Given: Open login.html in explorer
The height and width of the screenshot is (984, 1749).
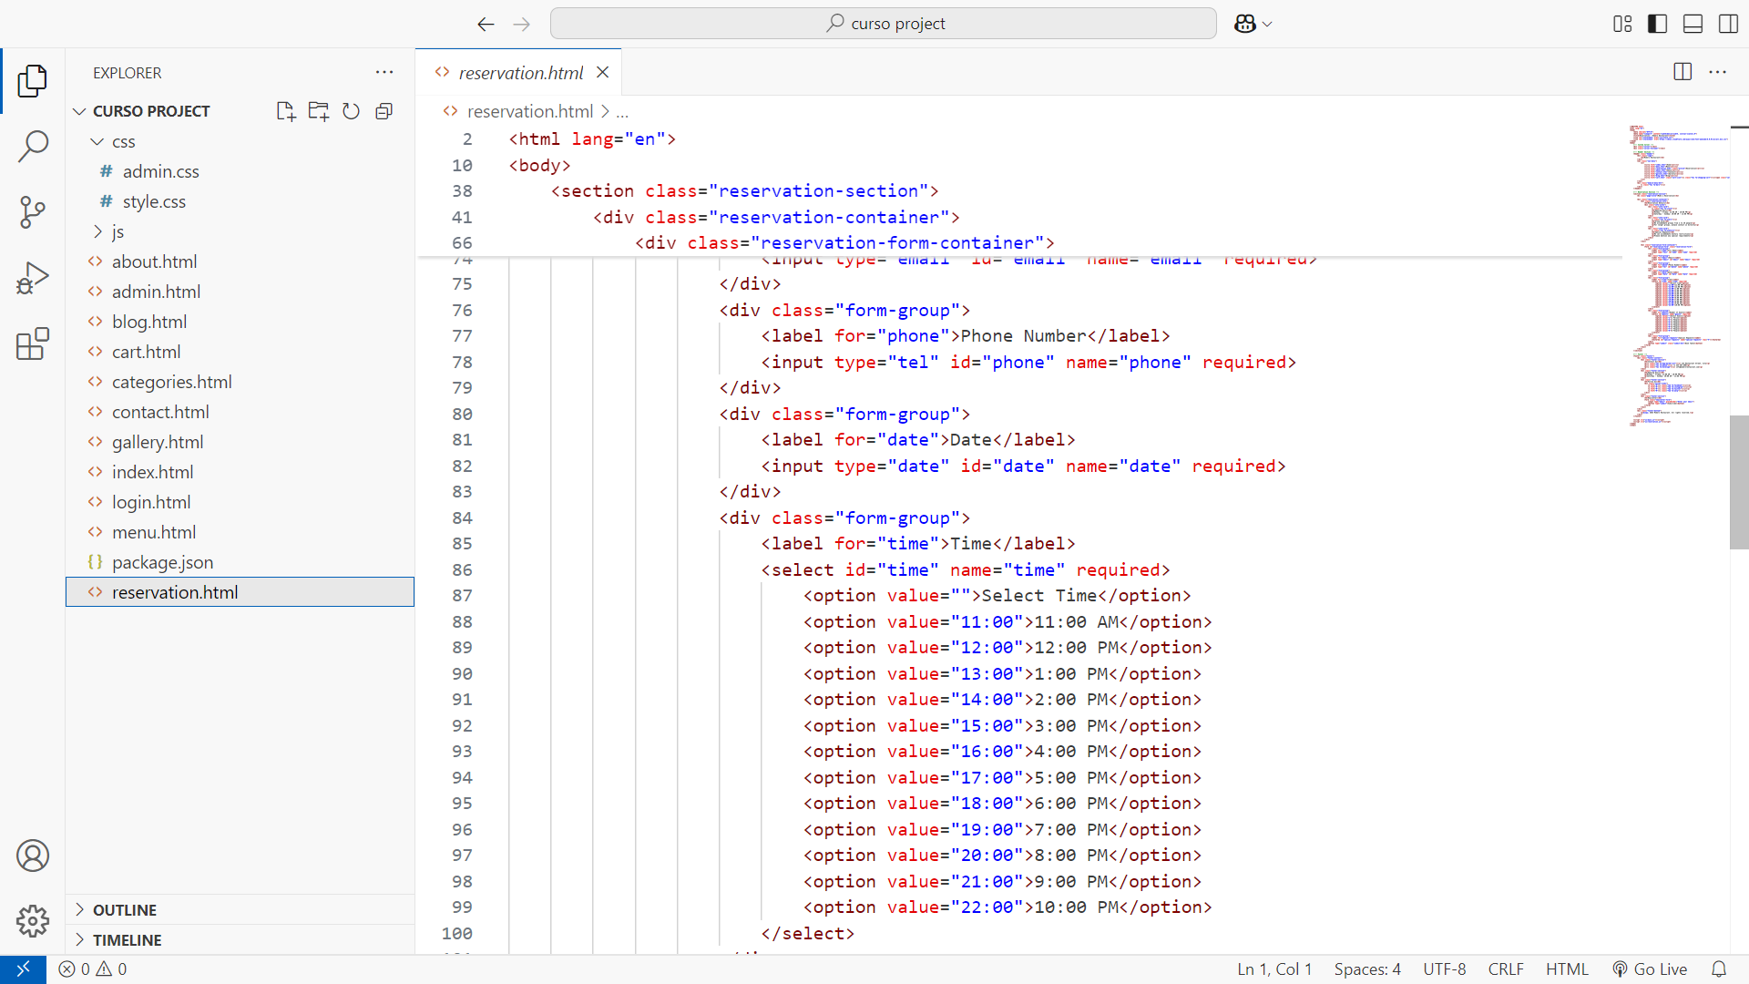Looking at the screenshot, I should (x=151, y=502).
